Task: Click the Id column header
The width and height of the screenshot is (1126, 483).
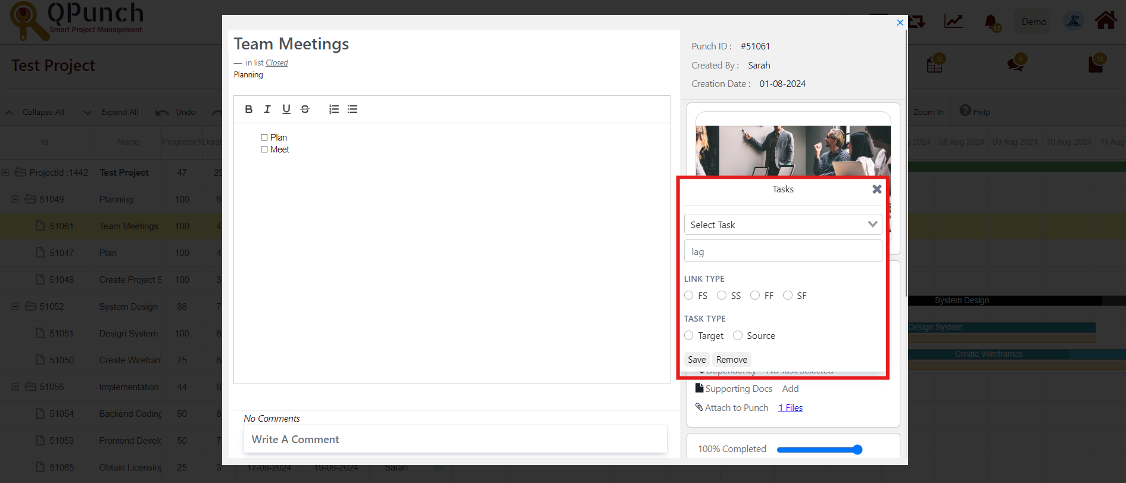Action: pyautogui.click(x=45, y=142)
